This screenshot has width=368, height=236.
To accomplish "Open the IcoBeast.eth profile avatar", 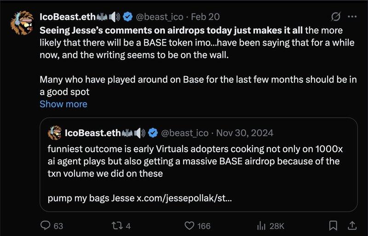I will tap(22, 23).
